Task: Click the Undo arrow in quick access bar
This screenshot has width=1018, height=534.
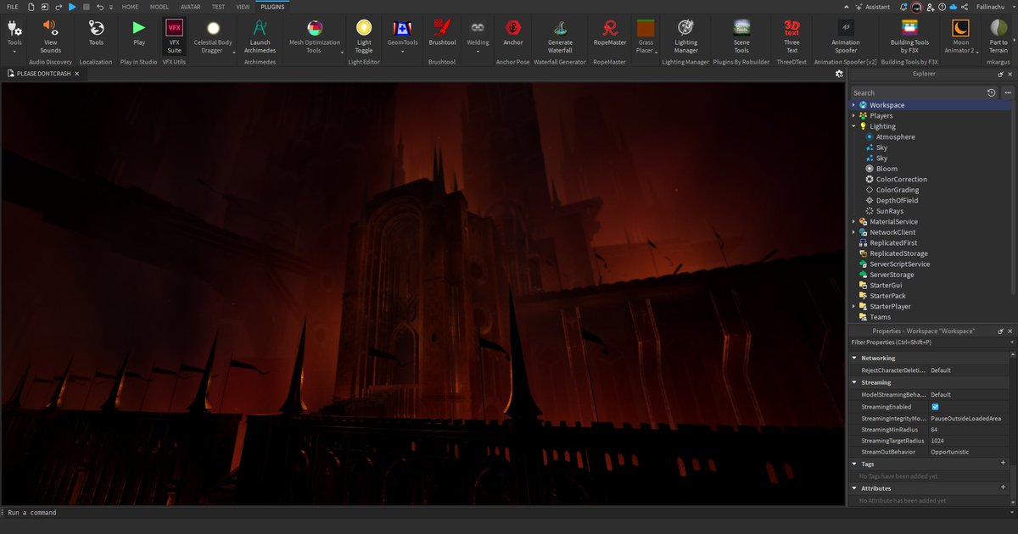Action: (x=99, y=6)
